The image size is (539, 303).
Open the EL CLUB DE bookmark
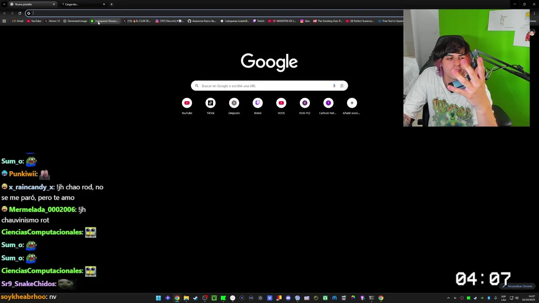coord(137,21)
